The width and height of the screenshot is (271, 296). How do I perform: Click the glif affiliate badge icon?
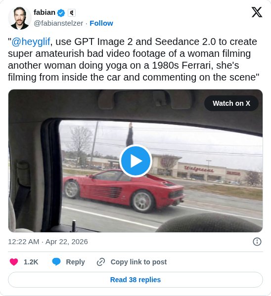(x=71, y=13)
